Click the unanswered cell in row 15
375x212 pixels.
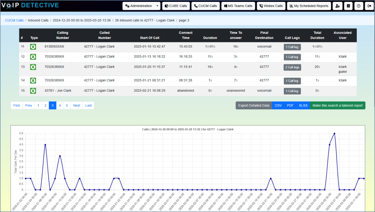pyautogui.click(x=236, y=91)
